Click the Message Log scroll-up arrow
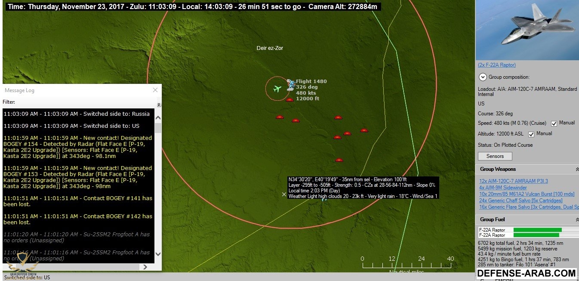Viewport: 579px width, 281px height. click(158, 118)
